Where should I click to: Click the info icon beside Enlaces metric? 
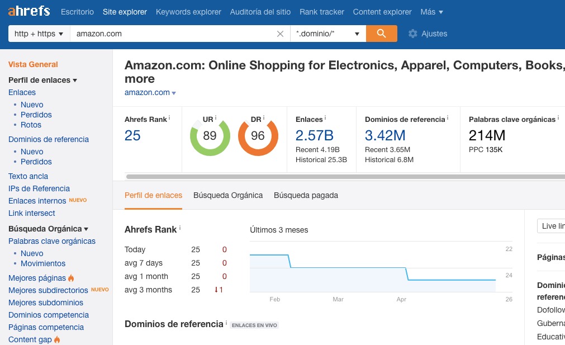coord(325,118)
